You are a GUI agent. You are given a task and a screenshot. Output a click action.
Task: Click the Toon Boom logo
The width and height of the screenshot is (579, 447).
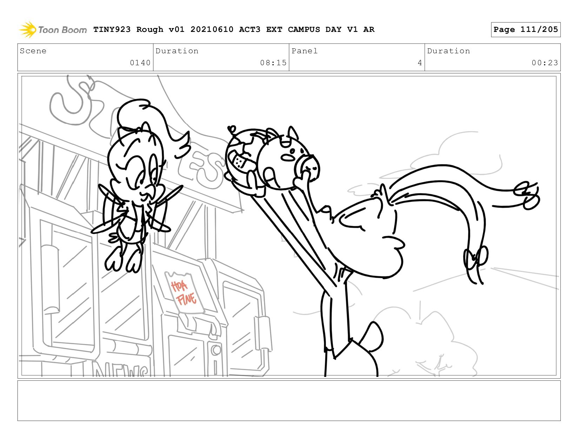[x=53, y=29]
